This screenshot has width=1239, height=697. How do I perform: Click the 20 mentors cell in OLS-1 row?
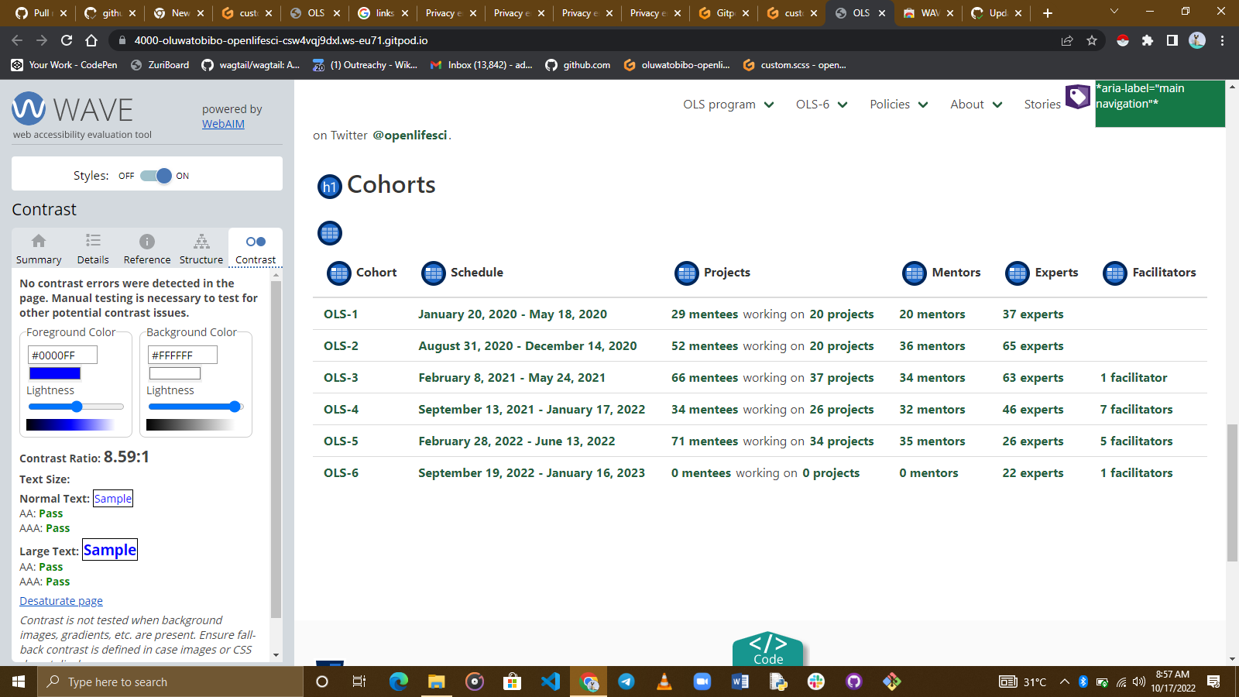pyautogui.click(x=932, y=314)
